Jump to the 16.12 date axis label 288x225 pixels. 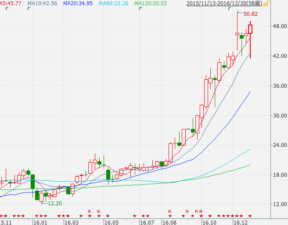pos(240,222)
